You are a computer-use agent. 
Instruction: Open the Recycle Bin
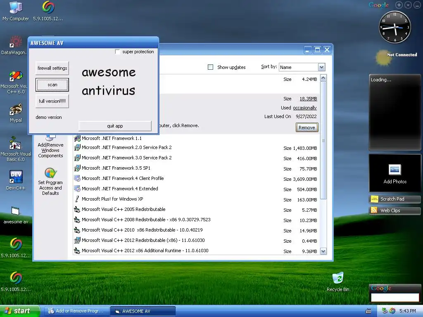[338, 282]
